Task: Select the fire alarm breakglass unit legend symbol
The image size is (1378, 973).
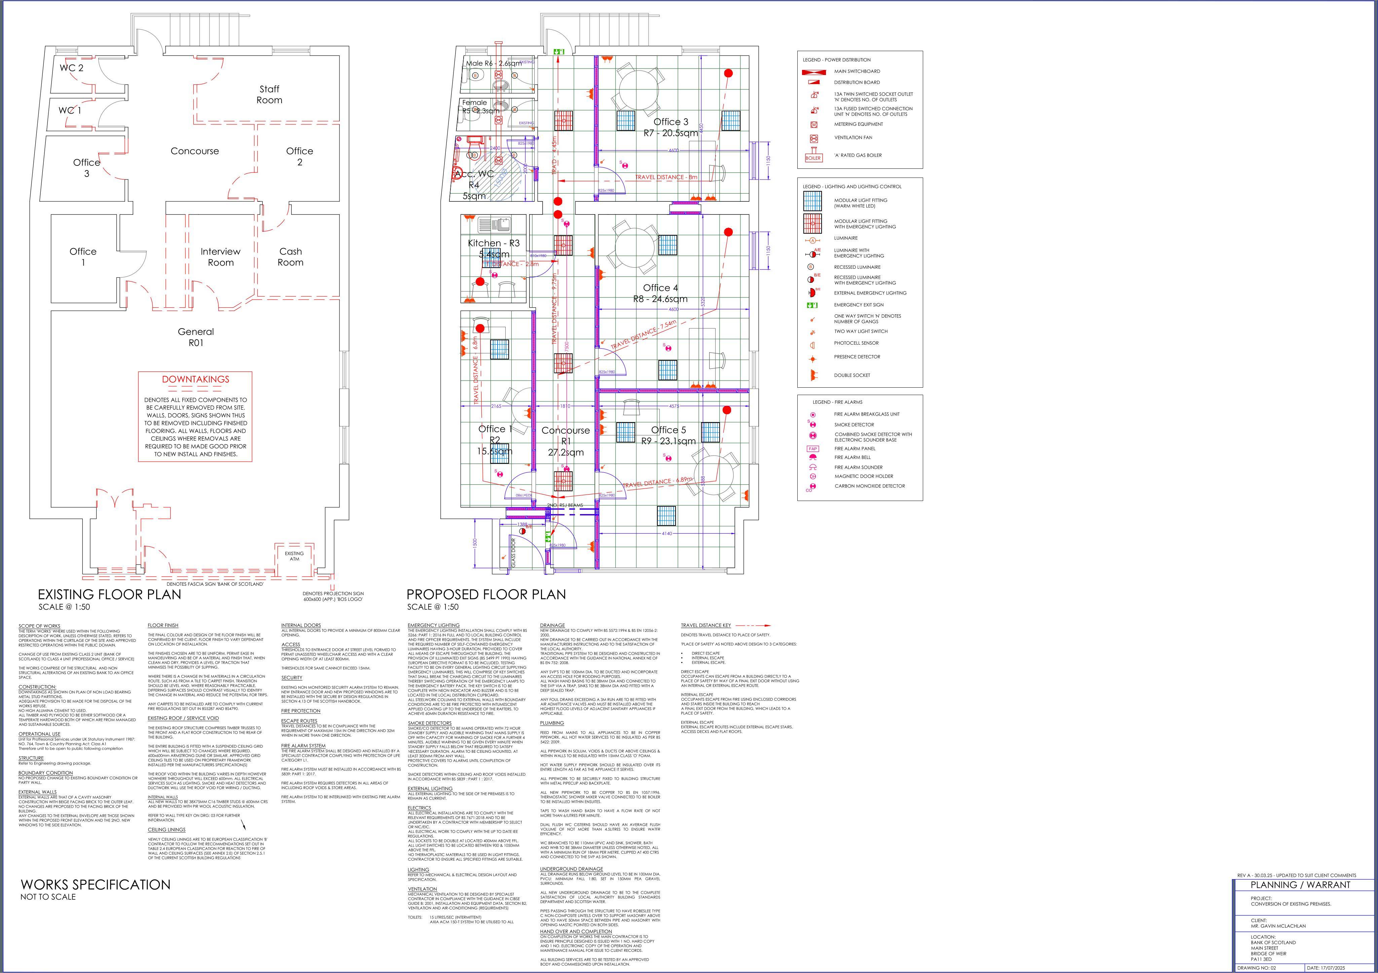Action: [x=813, y=415]
